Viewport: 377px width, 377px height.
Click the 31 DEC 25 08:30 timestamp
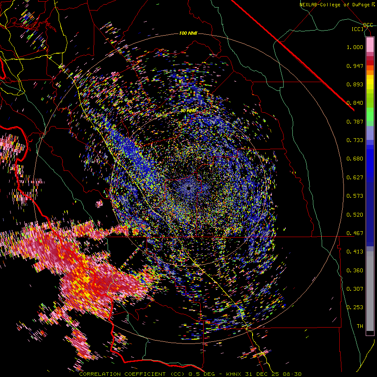click(x=274, y=374)
